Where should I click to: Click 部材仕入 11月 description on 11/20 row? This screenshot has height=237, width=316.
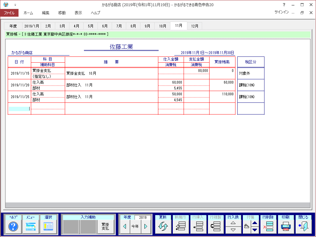(x=111, y=85)
